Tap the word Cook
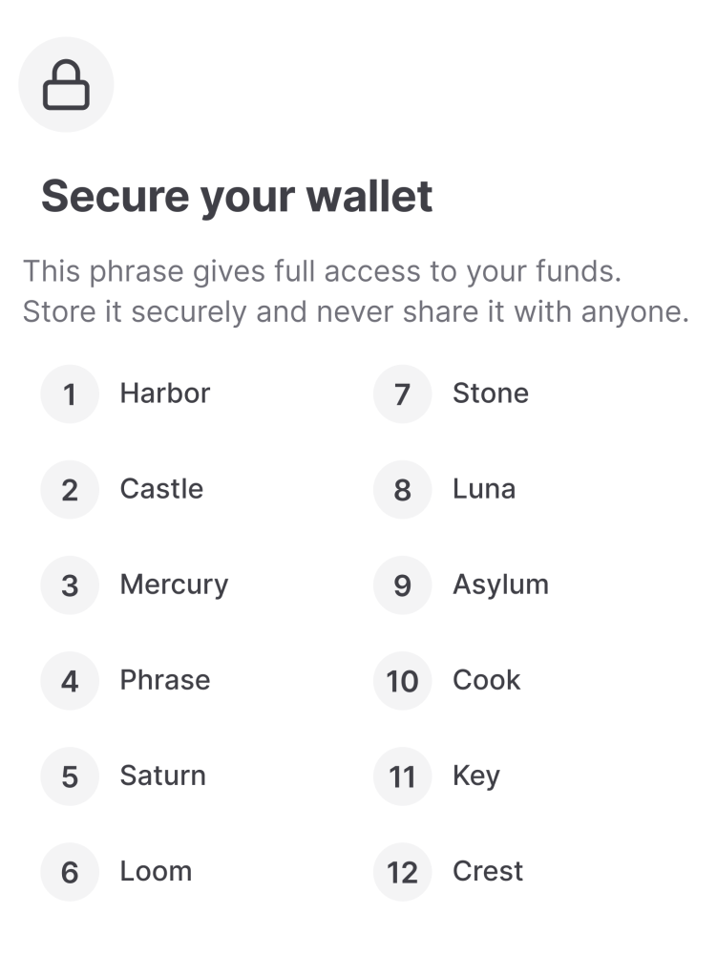717x978 pixels. coord(487,680)
